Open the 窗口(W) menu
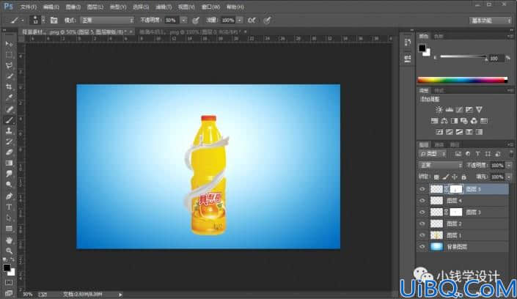The width and height of the screenshot is (517, 299). [210, 7]
